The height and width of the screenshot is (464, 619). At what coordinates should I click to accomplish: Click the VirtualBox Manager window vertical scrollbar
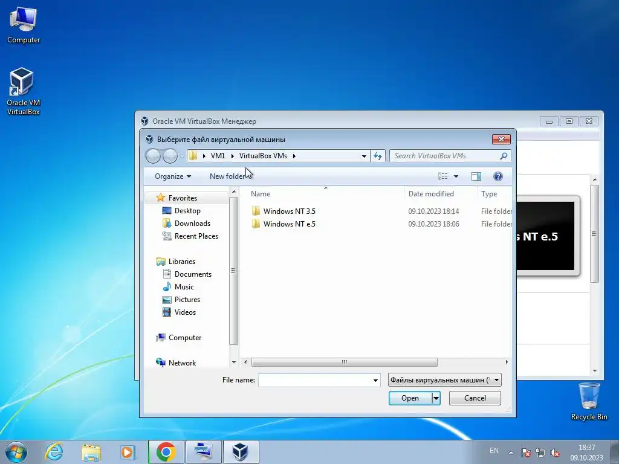[x=595, y=234]
